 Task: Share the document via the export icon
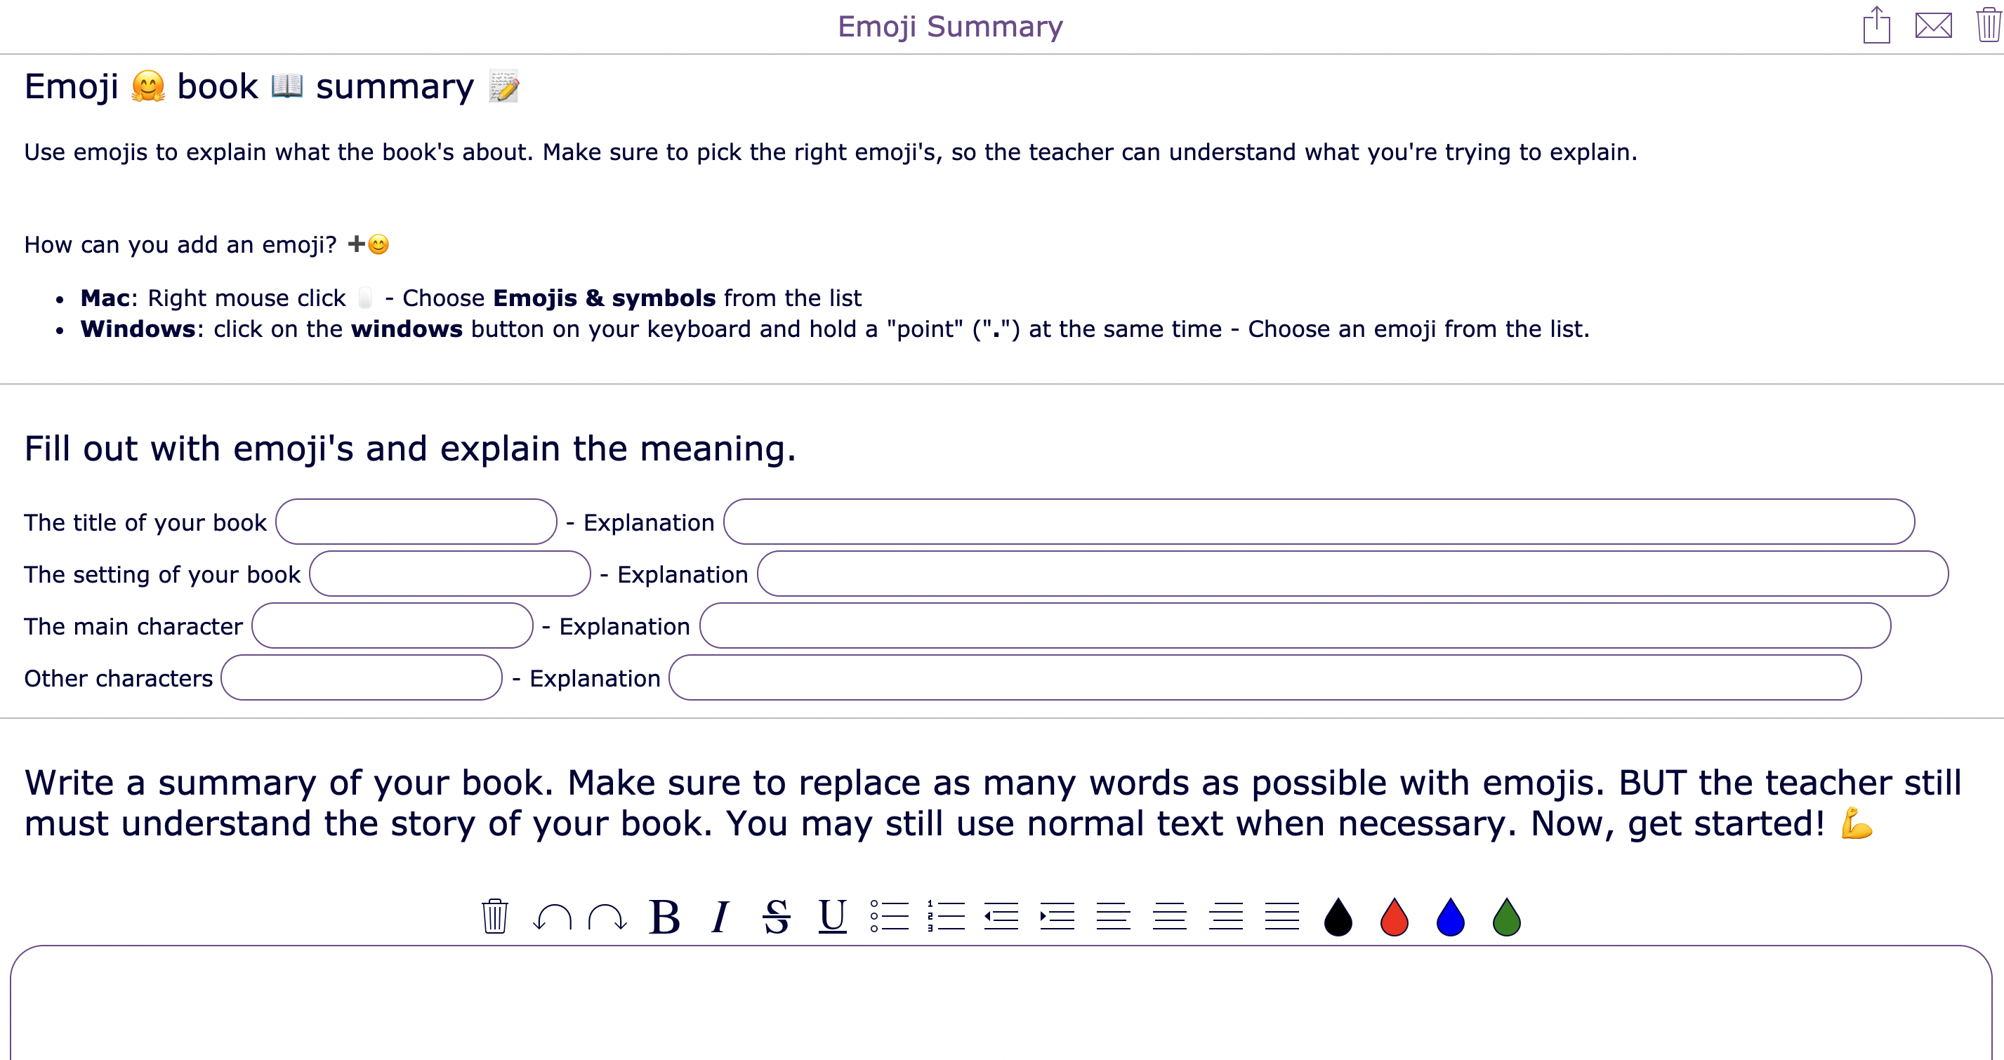point(1877,26)
